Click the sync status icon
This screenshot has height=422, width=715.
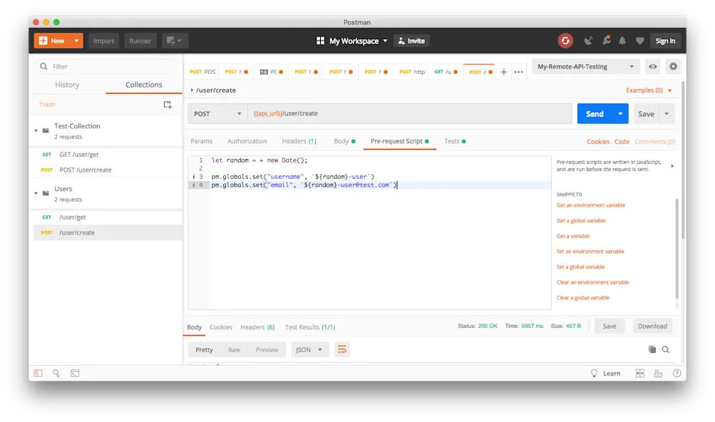(565, 41)
